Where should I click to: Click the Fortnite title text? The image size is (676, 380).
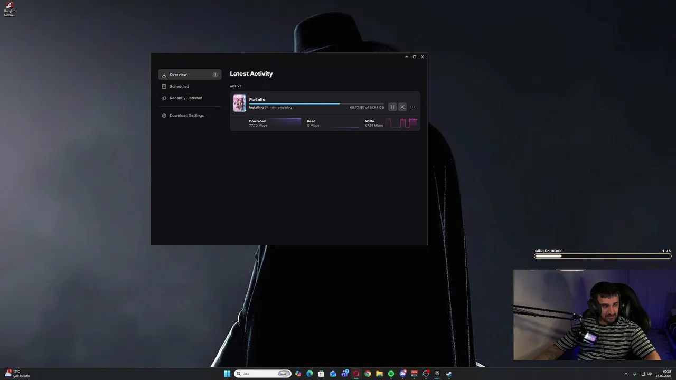(x=257, y=100)
